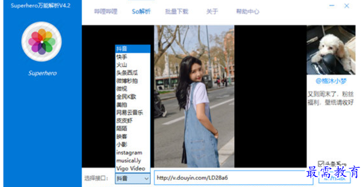Open the 批量下载 tab

coord(177,11)
